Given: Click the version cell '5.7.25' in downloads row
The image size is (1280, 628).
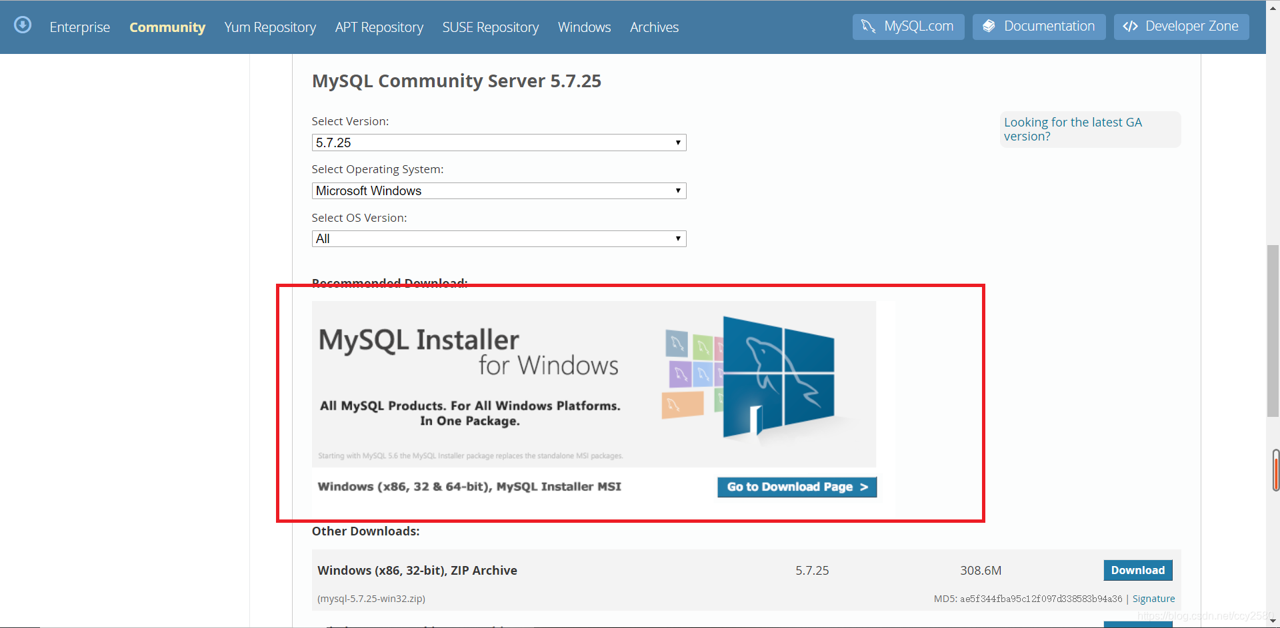Looking at the screenshot, I should (x=812, y=571).
